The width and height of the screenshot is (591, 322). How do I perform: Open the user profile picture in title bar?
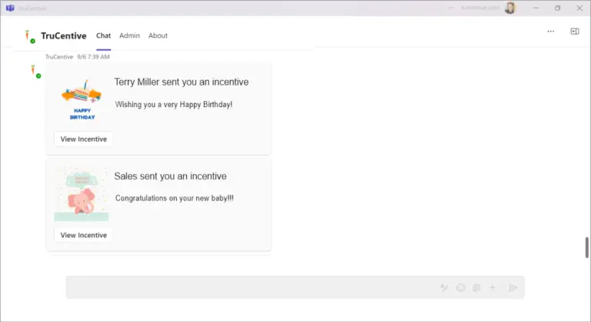510,8
